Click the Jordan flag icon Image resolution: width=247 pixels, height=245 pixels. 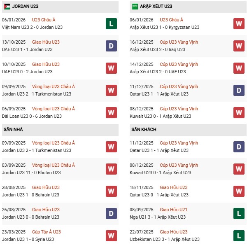point(7,6)
